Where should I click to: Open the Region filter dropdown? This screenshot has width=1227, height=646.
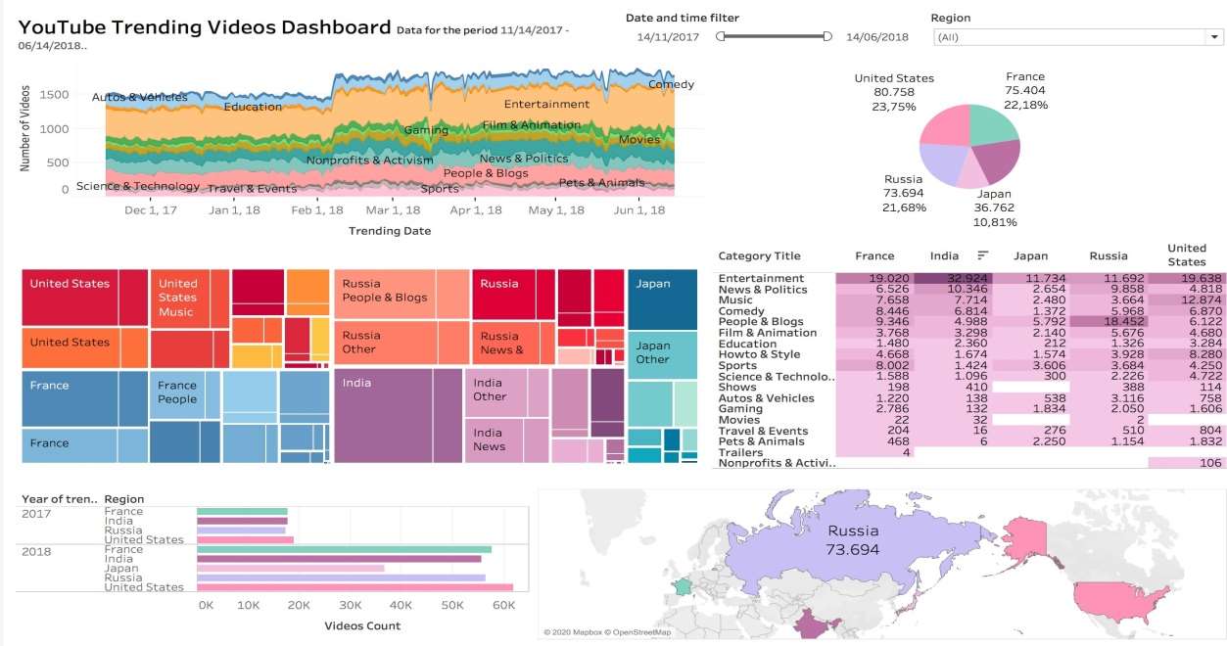tap(1077, 37)
